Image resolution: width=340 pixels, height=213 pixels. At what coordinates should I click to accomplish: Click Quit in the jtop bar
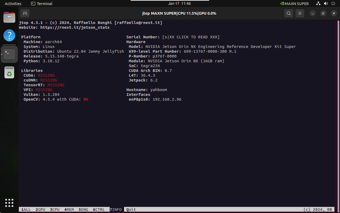coord(131,210)
